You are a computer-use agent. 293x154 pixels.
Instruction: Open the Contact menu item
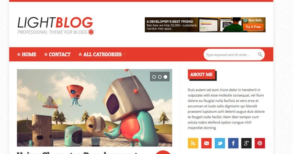57,54
